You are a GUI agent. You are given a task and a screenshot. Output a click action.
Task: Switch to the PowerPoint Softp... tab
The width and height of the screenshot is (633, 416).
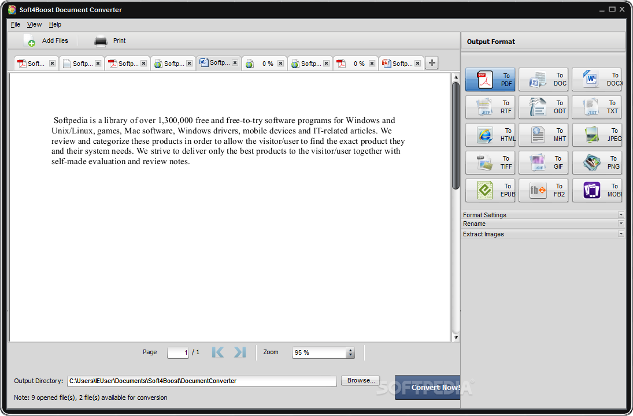click(x=401, y=64)
